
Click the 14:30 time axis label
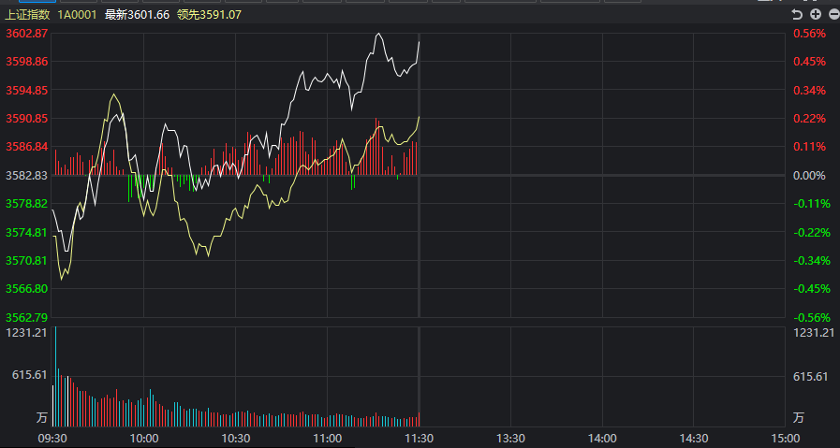point(694,438)
